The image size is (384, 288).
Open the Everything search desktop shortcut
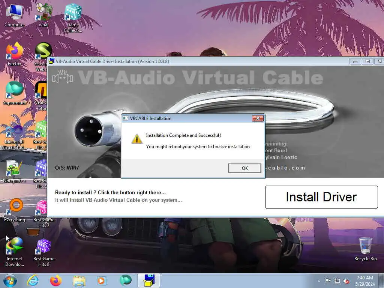tap(15, 210)
